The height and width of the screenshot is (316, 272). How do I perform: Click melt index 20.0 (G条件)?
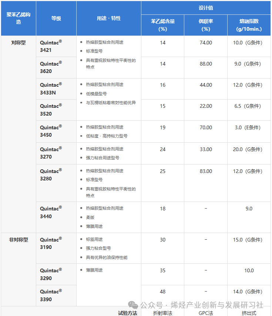tap(248, 150)
